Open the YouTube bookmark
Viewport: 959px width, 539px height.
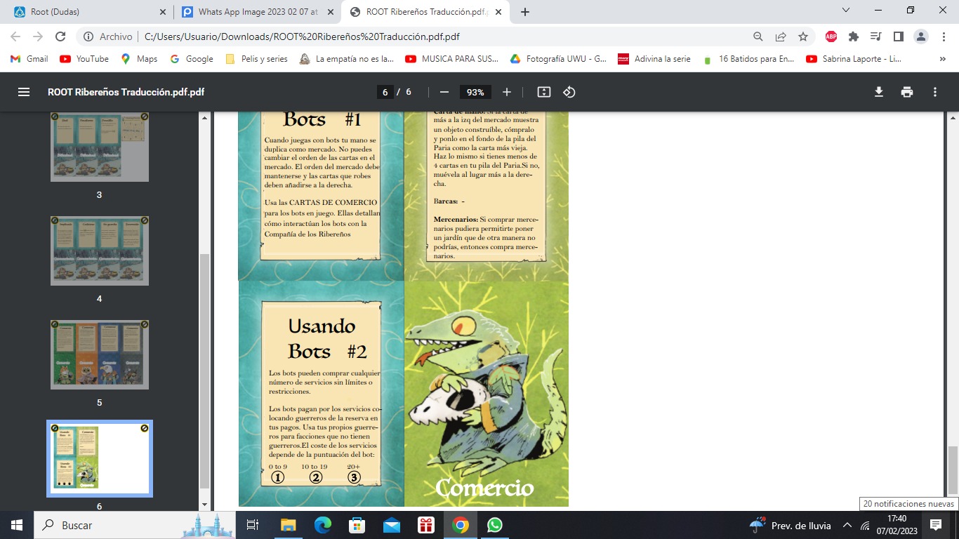tap(84, 59)
